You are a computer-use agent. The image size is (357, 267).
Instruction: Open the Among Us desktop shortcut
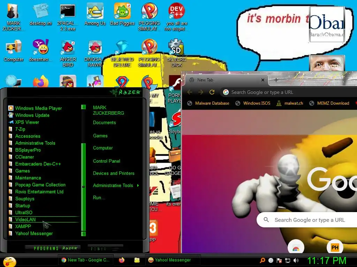tap(95, 15)
